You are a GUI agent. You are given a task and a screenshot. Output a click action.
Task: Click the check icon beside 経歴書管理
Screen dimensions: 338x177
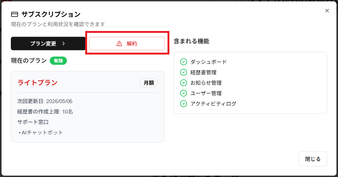(184, 72)
